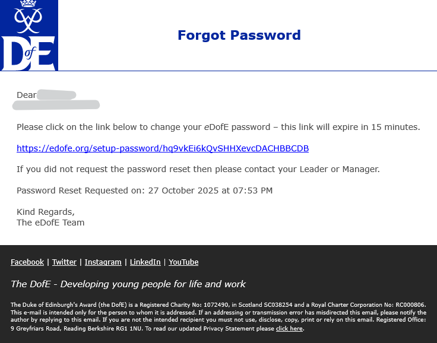Click the Password Reset Requested date line
This screenshot has width=437, height=343.
[x=144, y=190]
